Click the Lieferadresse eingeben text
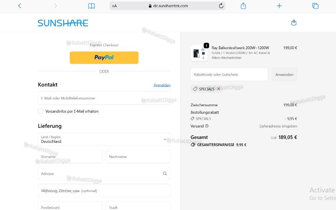Screen dimensions: 336x210 [278, 126]
